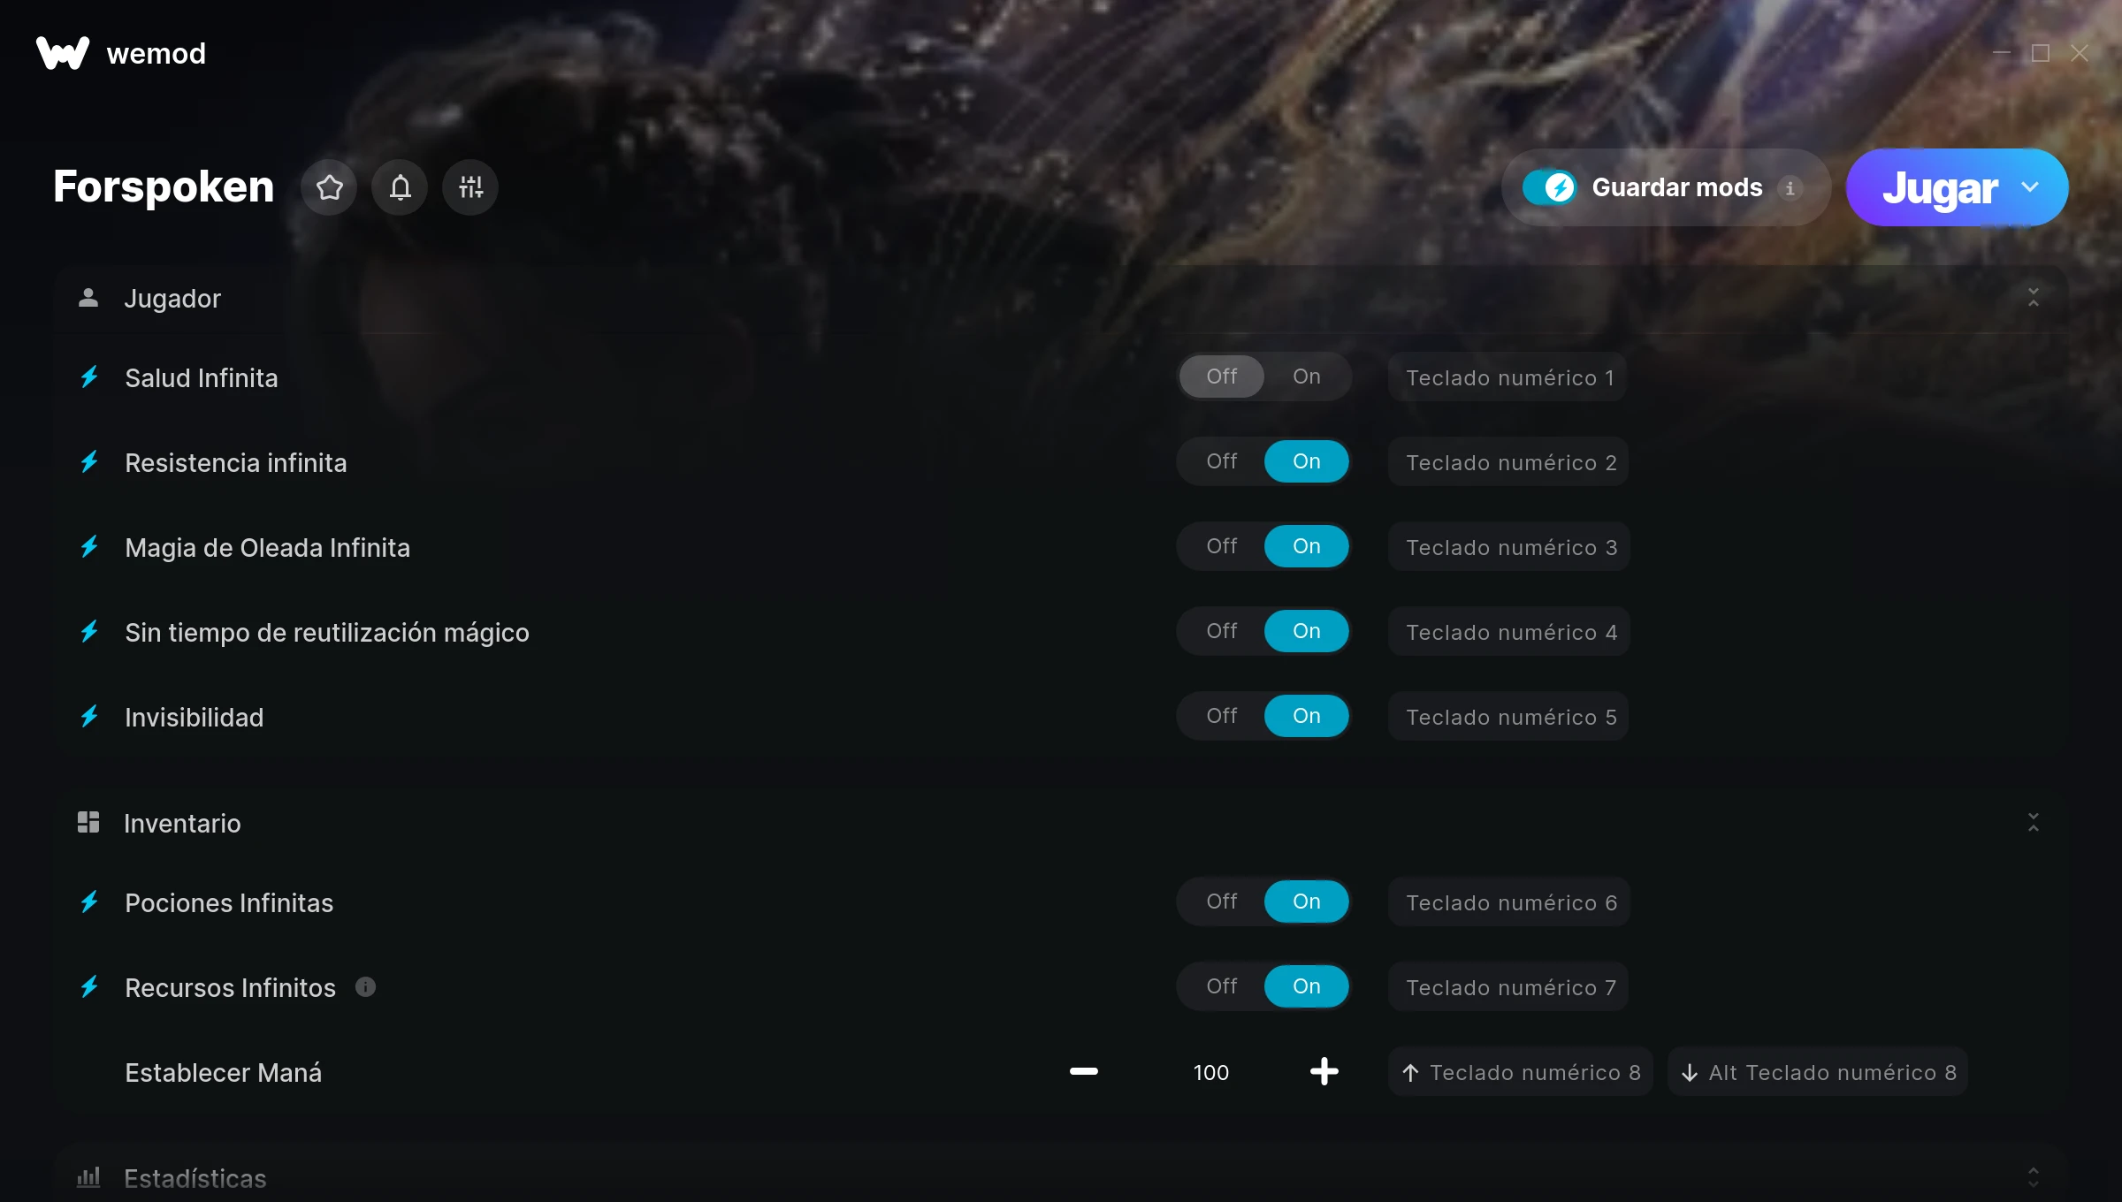Disable the Guardar mods switch

pos(1548,187)
